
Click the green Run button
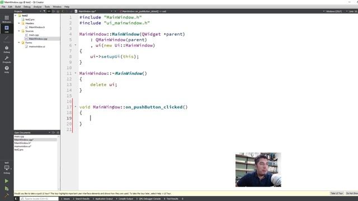click(7, 181)
